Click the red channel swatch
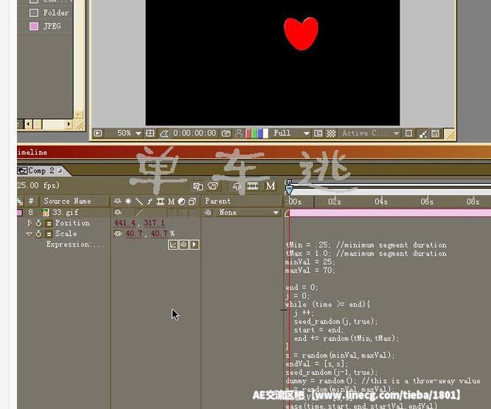Viewport: 491px width, 409px height. point(248,134)
